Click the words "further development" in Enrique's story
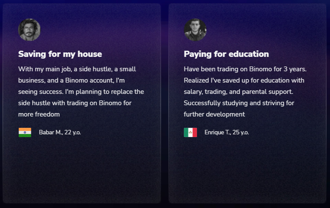 coord(214,114)
